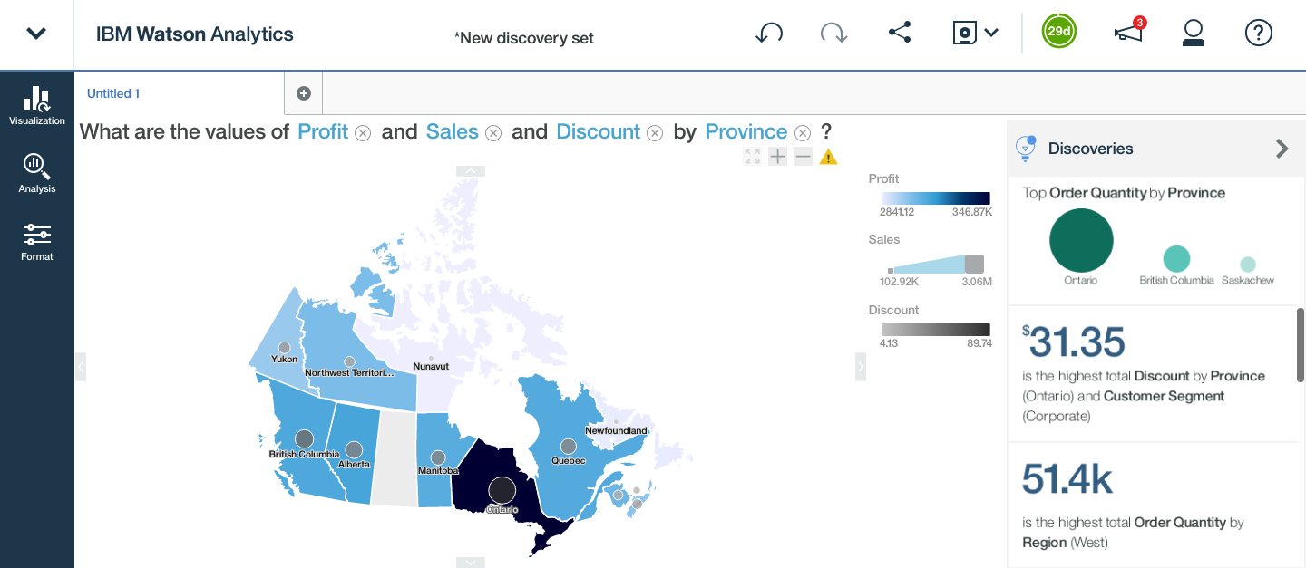Open the share icon
Image resolution: width=1306 pixels, height=568 pixels.
(899, 34)
